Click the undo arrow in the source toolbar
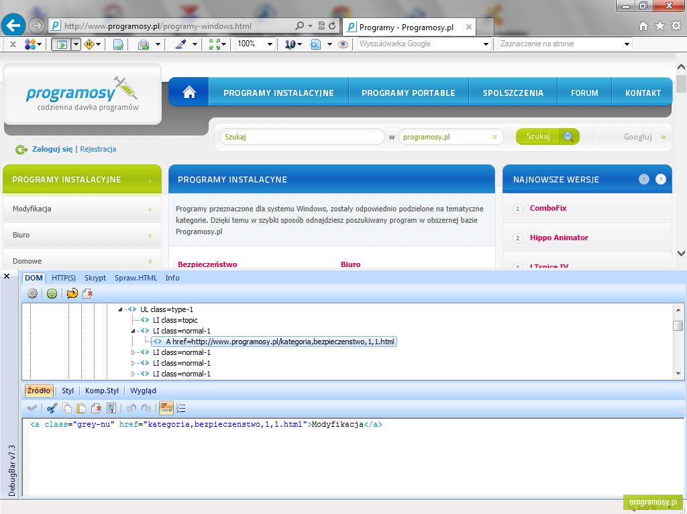The image size is (687, 514). pos(131,408)
